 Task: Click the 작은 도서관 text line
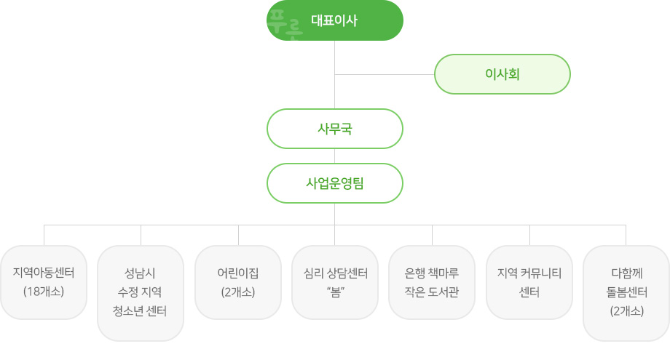(432, 292)
